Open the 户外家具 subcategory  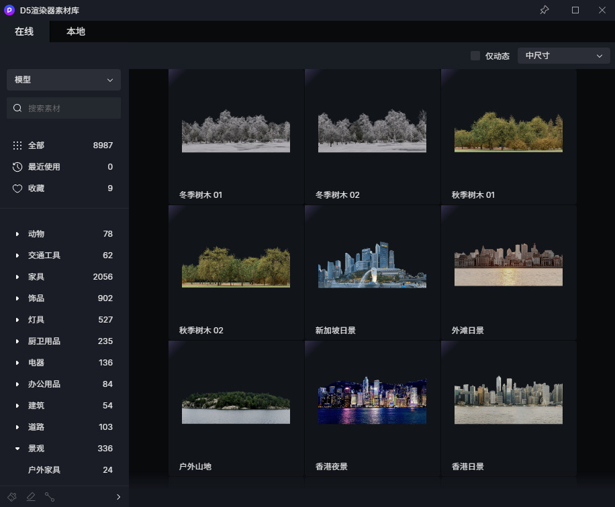(x=43, y=470)
